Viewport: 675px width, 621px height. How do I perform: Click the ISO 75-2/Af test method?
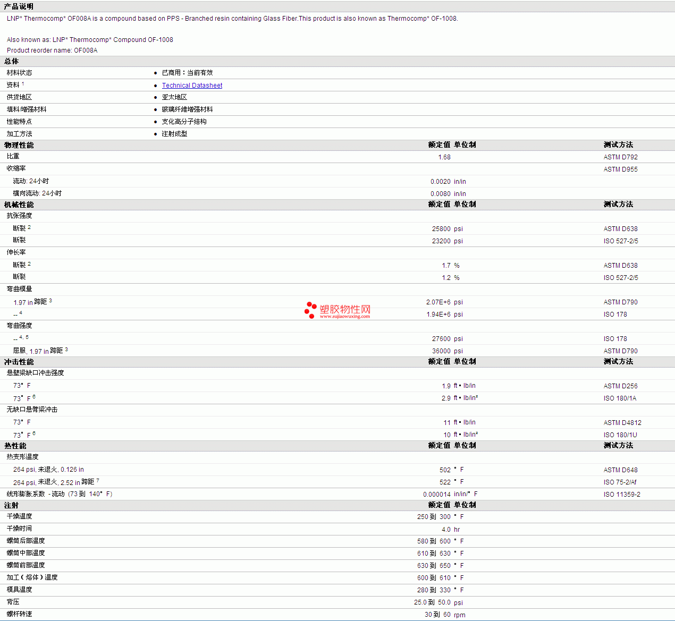point(620,482)
